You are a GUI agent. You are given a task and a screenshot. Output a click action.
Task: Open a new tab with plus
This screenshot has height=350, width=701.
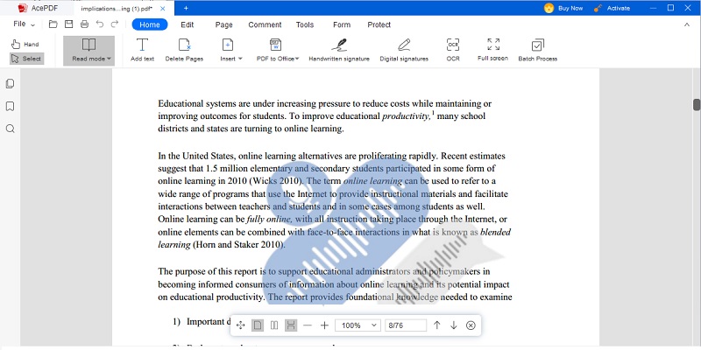click(186, 8)
